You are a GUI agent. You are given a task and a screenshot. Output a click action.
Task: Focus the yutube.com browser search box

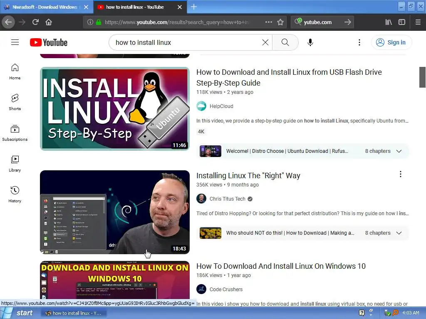(322, 22)
